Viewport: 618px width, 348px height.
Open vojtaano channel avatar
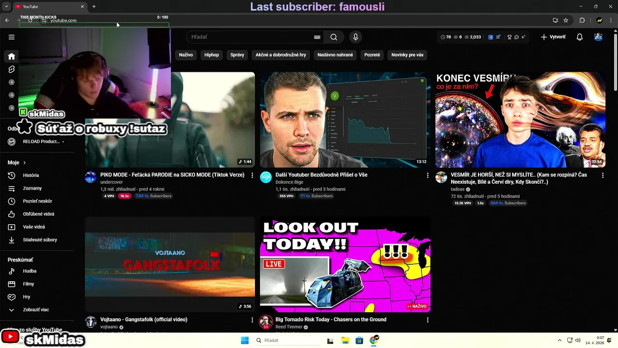(91, 322)
